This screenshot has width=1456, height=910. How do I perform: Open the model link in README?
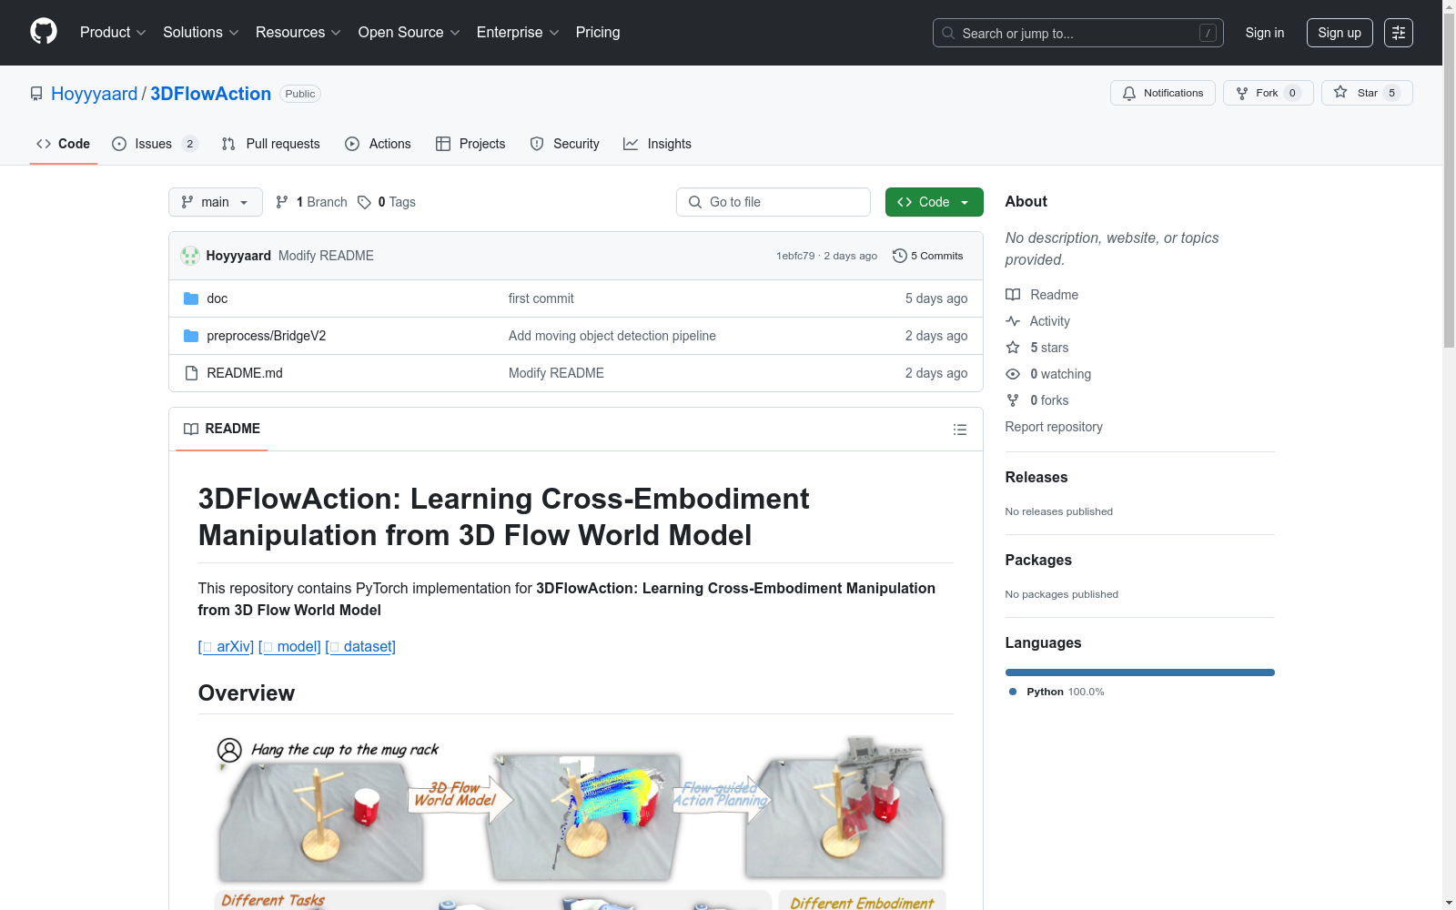coord(289,646)
